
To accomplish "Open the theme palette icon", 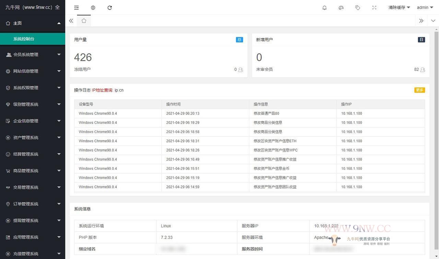I will pyautogui.click(x=341, y=8).
